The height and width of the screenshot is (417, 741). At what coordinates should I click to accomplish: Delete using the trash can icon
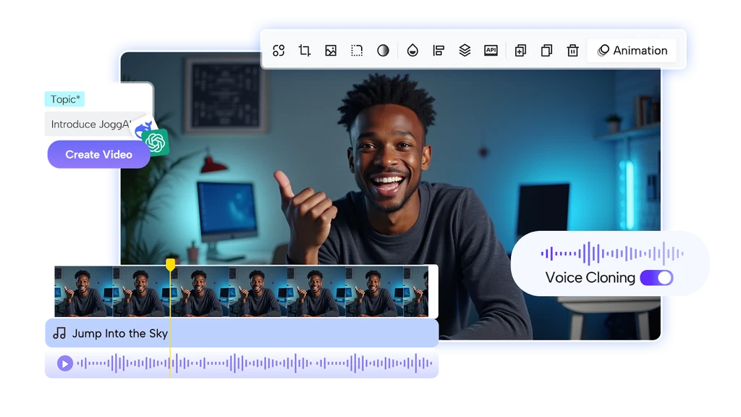(x=572, y=51)
